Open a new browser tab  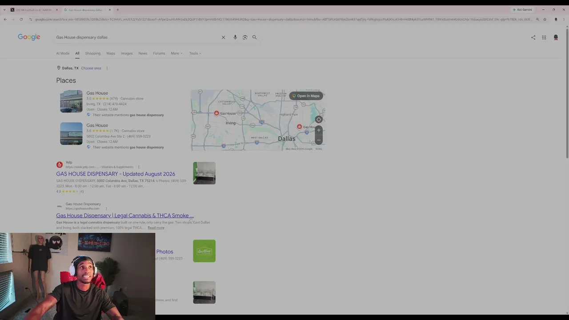click(117, 10)
